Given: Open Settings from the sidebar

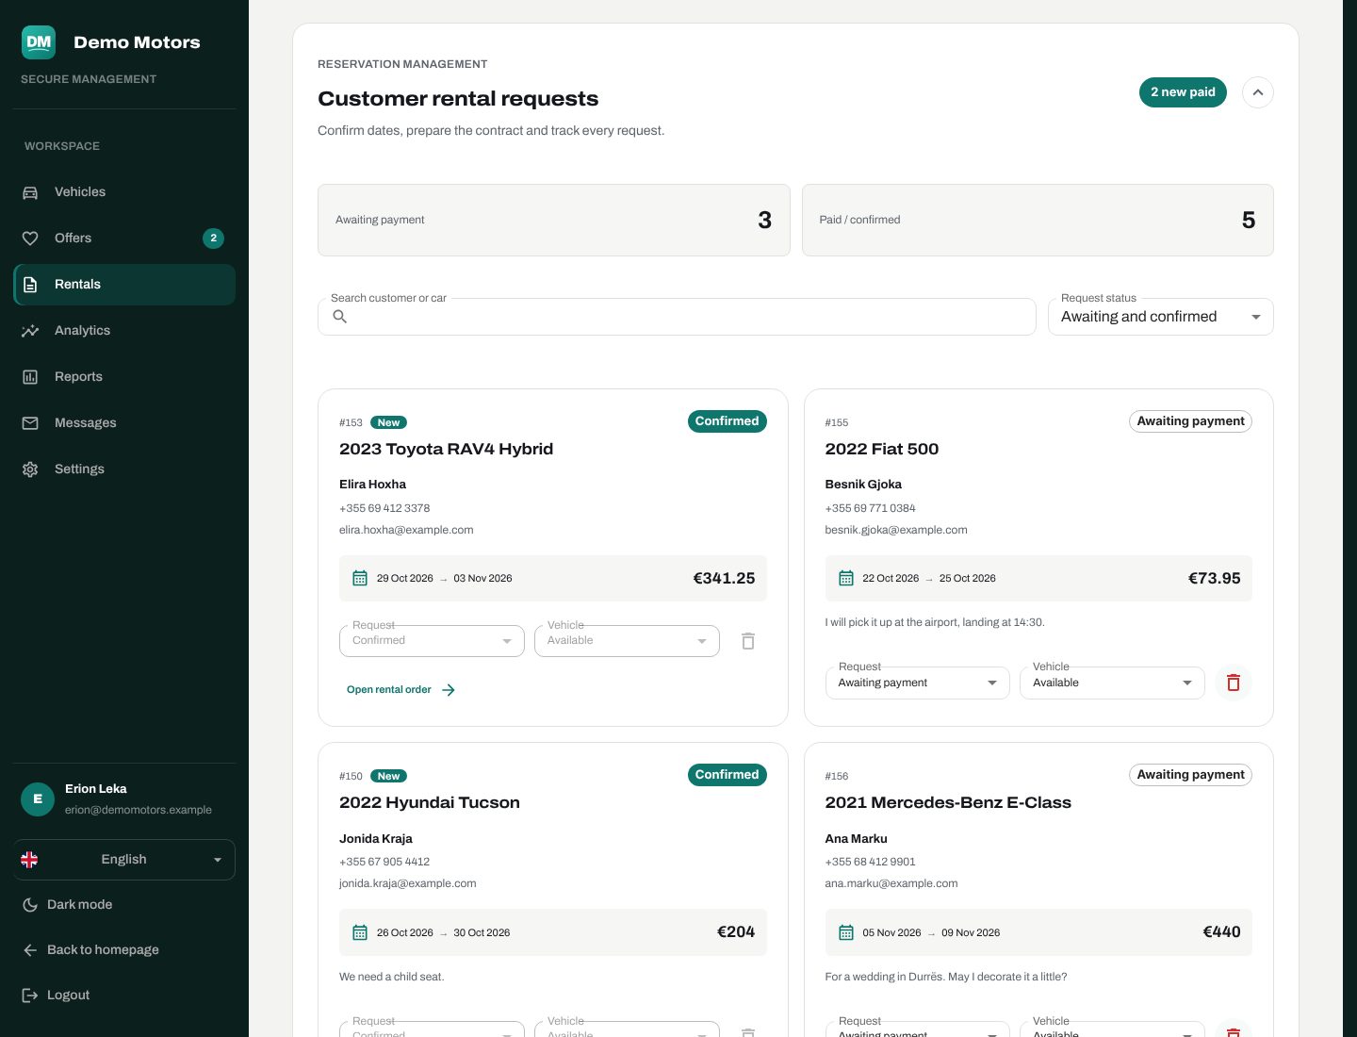Looking at the screenshot, I should click(124, 469).
